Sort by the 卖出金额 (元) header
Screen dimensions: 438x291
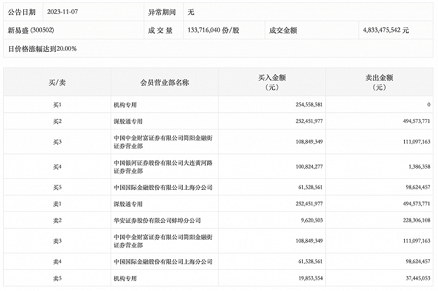(379, 82)
